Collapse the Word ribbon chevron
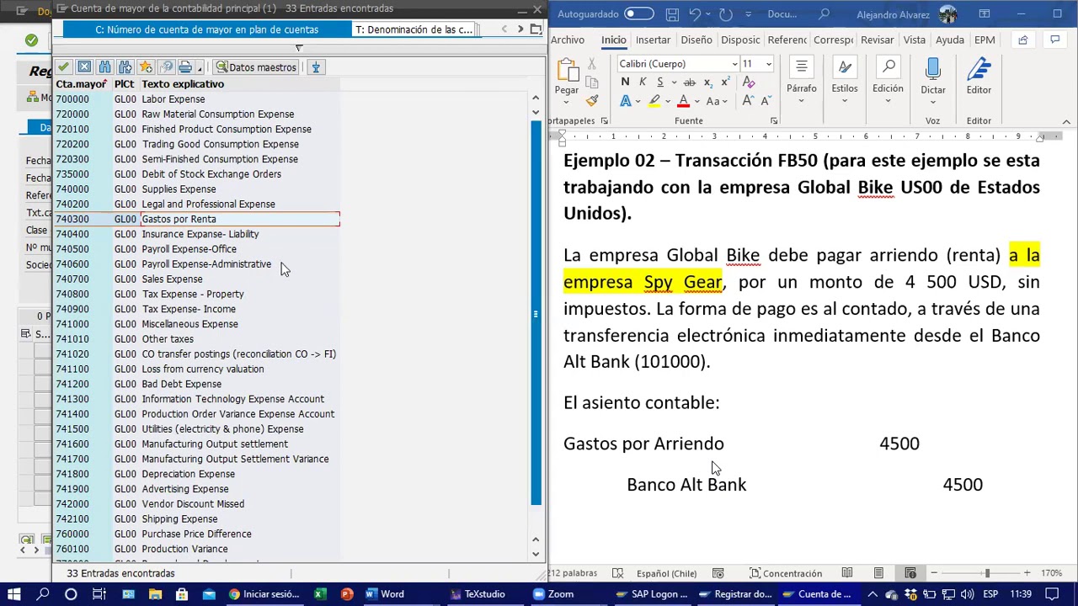The width and height of the screenshot is (1078, 606). (x=1066, y=121)
